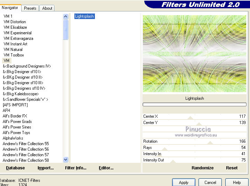The width and height of the screenshot is (250, 186).
Task: Select the VM 1 filter group
Action: (x=8, y=16)
